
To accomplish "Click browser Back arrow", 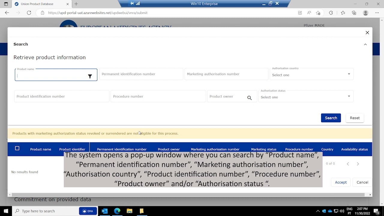I will click(x=7, y=13).
